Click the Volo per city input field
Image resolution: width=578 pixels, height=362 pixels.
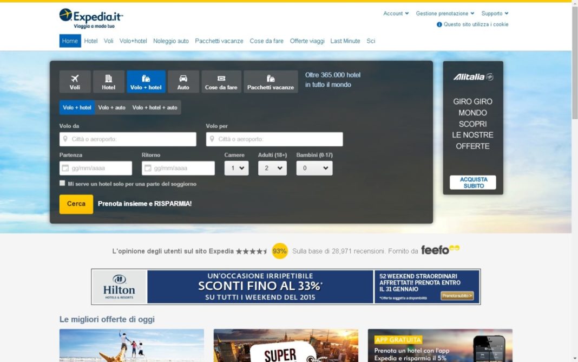pos(274,139)
